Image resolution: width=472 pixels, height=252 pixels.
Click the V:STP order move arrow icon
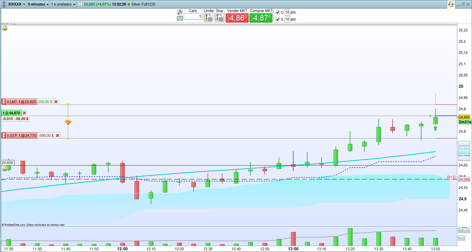point(4,136)
